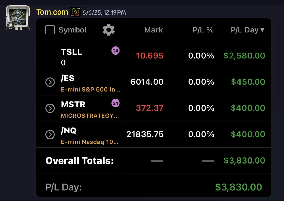Screen dimensions: 284x201
Task: Toggle the select-all Symbol checkbox
Action: (50, 30)
